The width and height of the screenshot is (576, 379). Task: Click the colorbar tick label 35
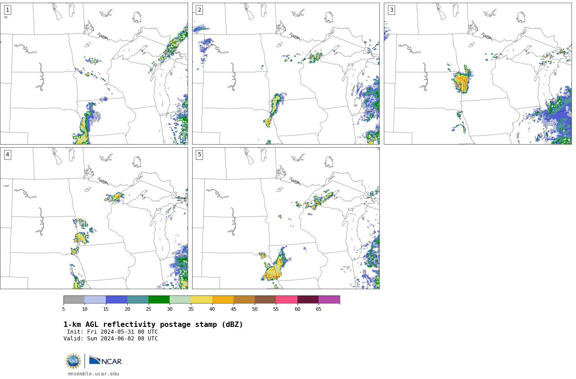[x=191, y=309]
